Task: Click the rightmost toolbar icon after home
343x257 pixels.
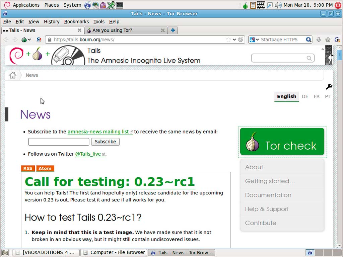Action: point(337,39)
